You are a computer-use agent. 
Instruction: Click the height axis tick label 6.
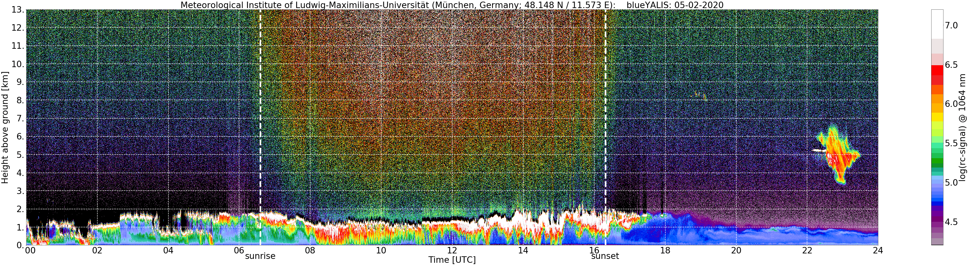coord(21,137)
